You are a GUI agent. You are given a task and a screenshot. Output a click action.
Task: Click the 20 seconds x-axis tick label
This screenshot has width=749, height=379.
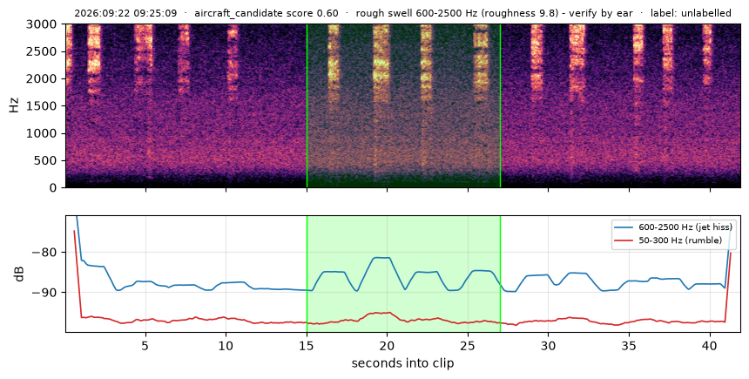point(387,345)
